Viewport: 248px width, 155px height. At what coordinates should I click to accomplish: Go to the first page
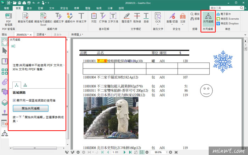pyautogui.click(x=102, y=152)
